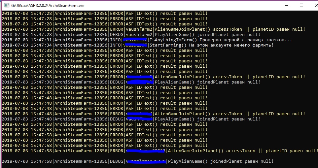This screenshot has width=318, height=168.
Task: Click vaushfarm2 in the 15:47:28 ERROR line
Action: (139, 29)
